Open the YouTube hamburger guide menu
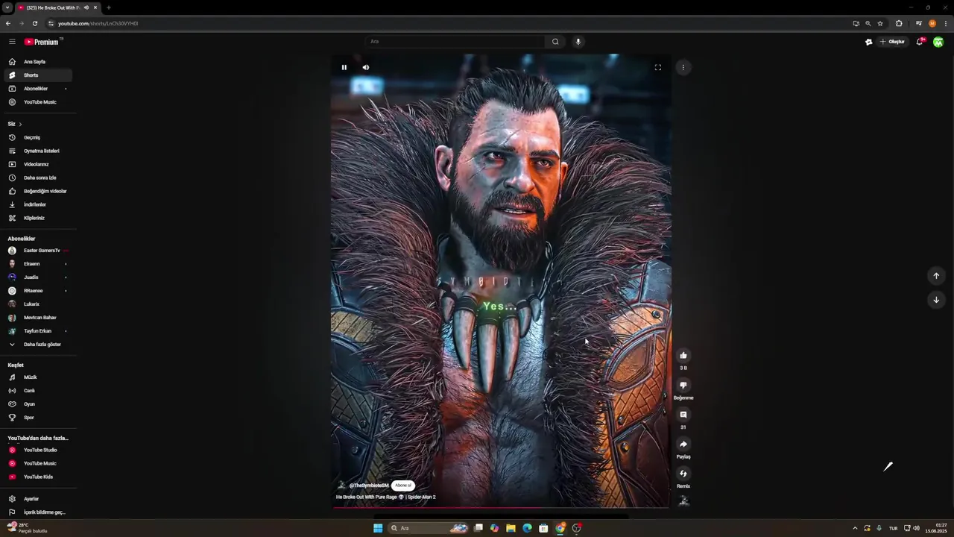The height and width of the screenshot is (537, 954). (x=12, y=42)
